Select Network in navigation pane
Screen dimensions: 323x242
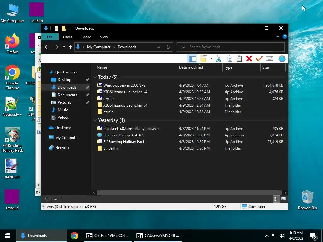62,148
